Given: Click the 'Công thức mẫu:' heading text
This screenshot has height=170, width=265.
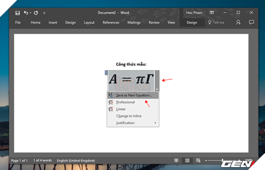Looking at the screenshot, I should pyautogui.click(x=131, y=64).
